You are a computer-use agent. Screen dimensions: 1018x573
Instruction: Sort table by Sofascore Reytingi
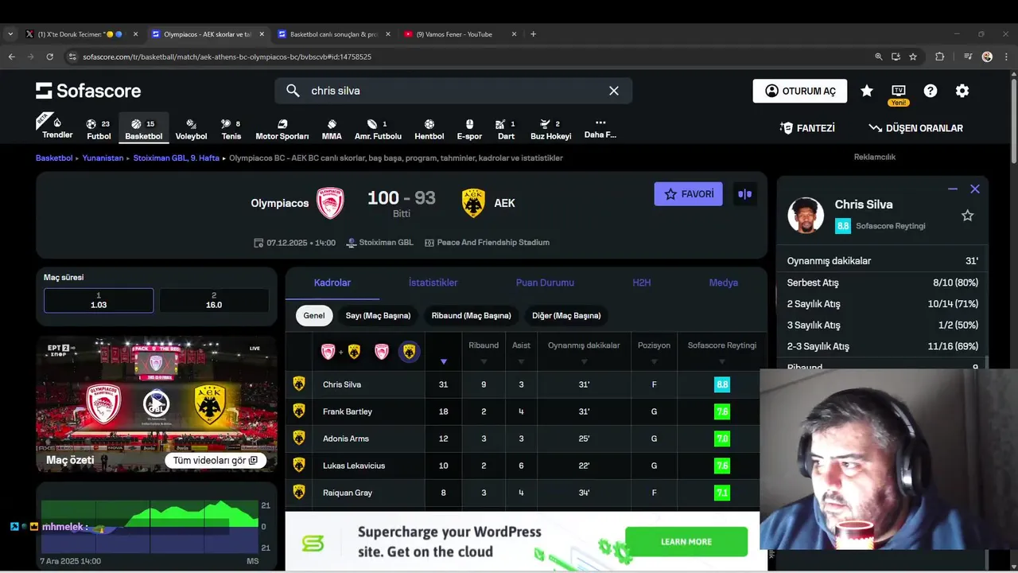point(722,352)
